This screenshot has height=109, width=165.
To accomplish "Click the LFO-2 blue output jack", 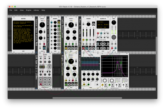I will point(44,48).
